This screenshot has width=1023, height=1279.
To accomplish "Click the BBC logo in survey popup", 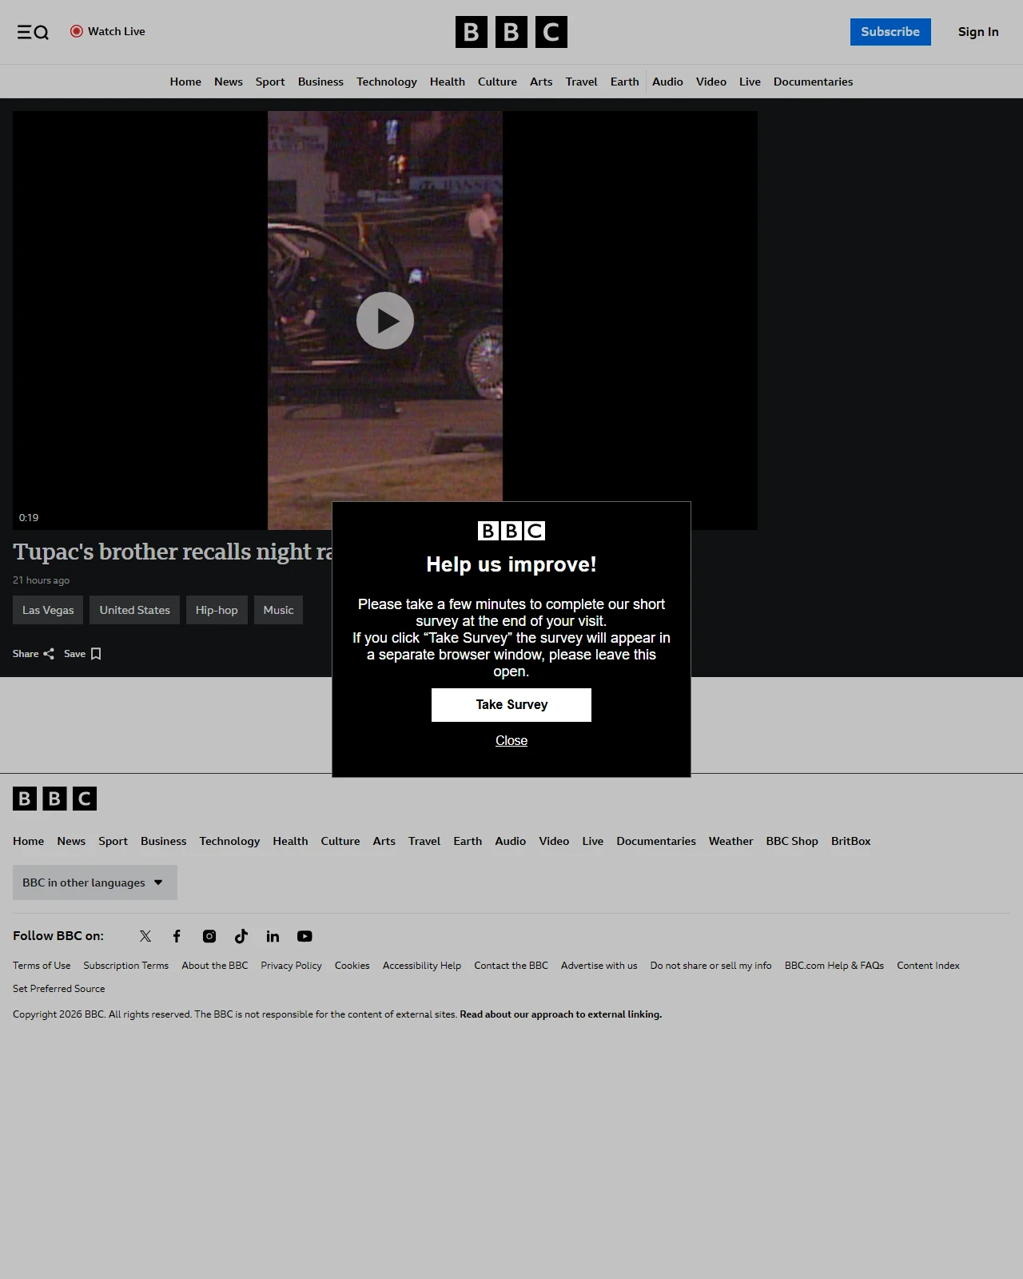I will tap(511, 531).
